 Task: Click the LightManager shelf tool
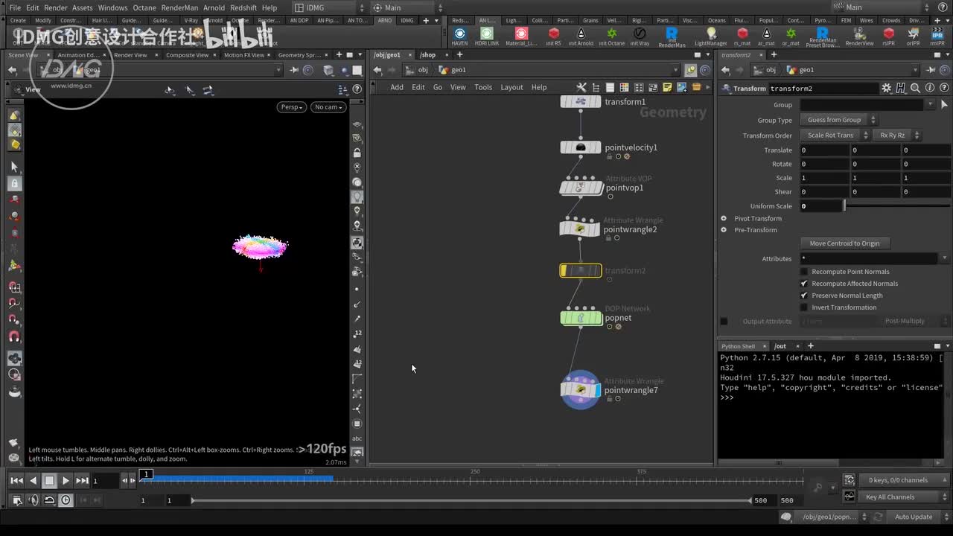[710, 34]
